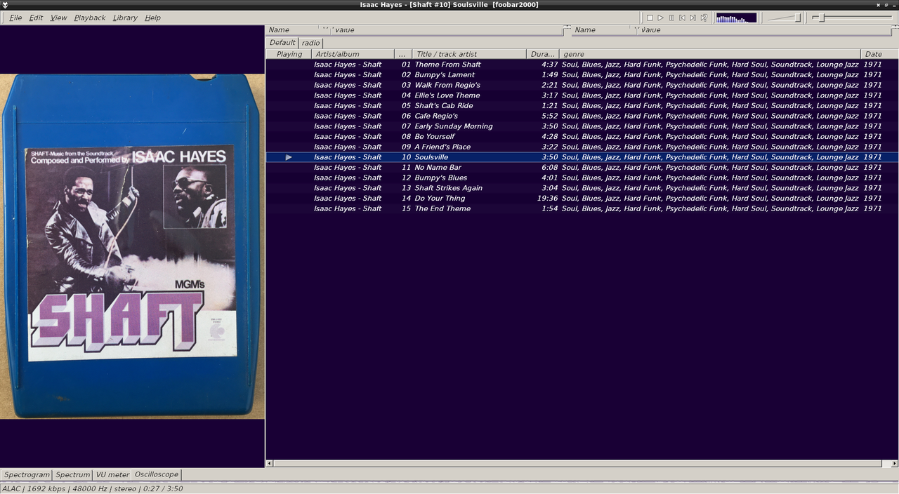899x494 pixels.
Task: Open the Edit menu
Action: click(36, 18)
